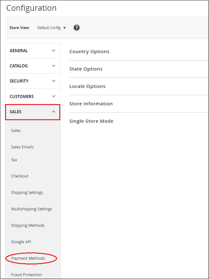Select Sales Emails in the sidebar
This screenshot has height=279, width=209.
pos(22,147)
